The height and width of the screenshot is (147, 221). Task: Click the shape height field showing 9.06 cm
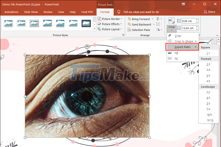pos(189,21)
